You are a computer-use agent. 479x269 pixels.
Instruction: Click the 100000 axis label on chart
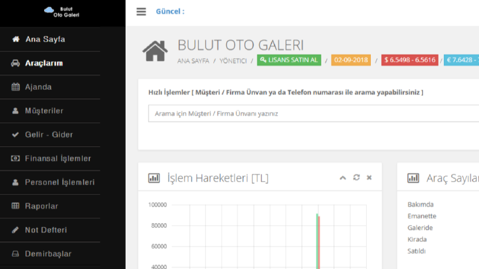pyautogui.click(x=158, y=204)
